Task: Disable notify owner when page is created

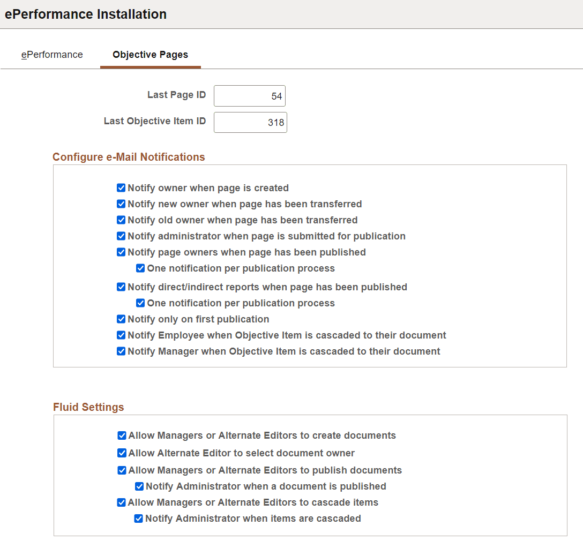Action: 121,187
